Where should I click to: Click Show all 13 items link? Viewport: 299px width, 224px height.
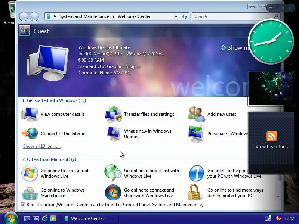42,146
